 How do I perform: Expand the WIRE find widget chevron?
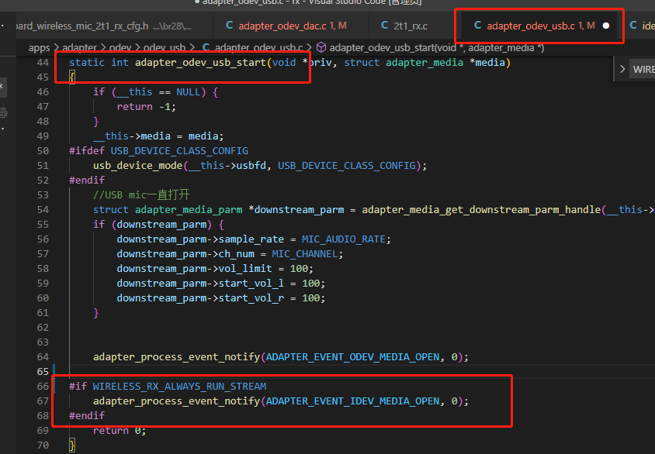[x=622, y=69]
